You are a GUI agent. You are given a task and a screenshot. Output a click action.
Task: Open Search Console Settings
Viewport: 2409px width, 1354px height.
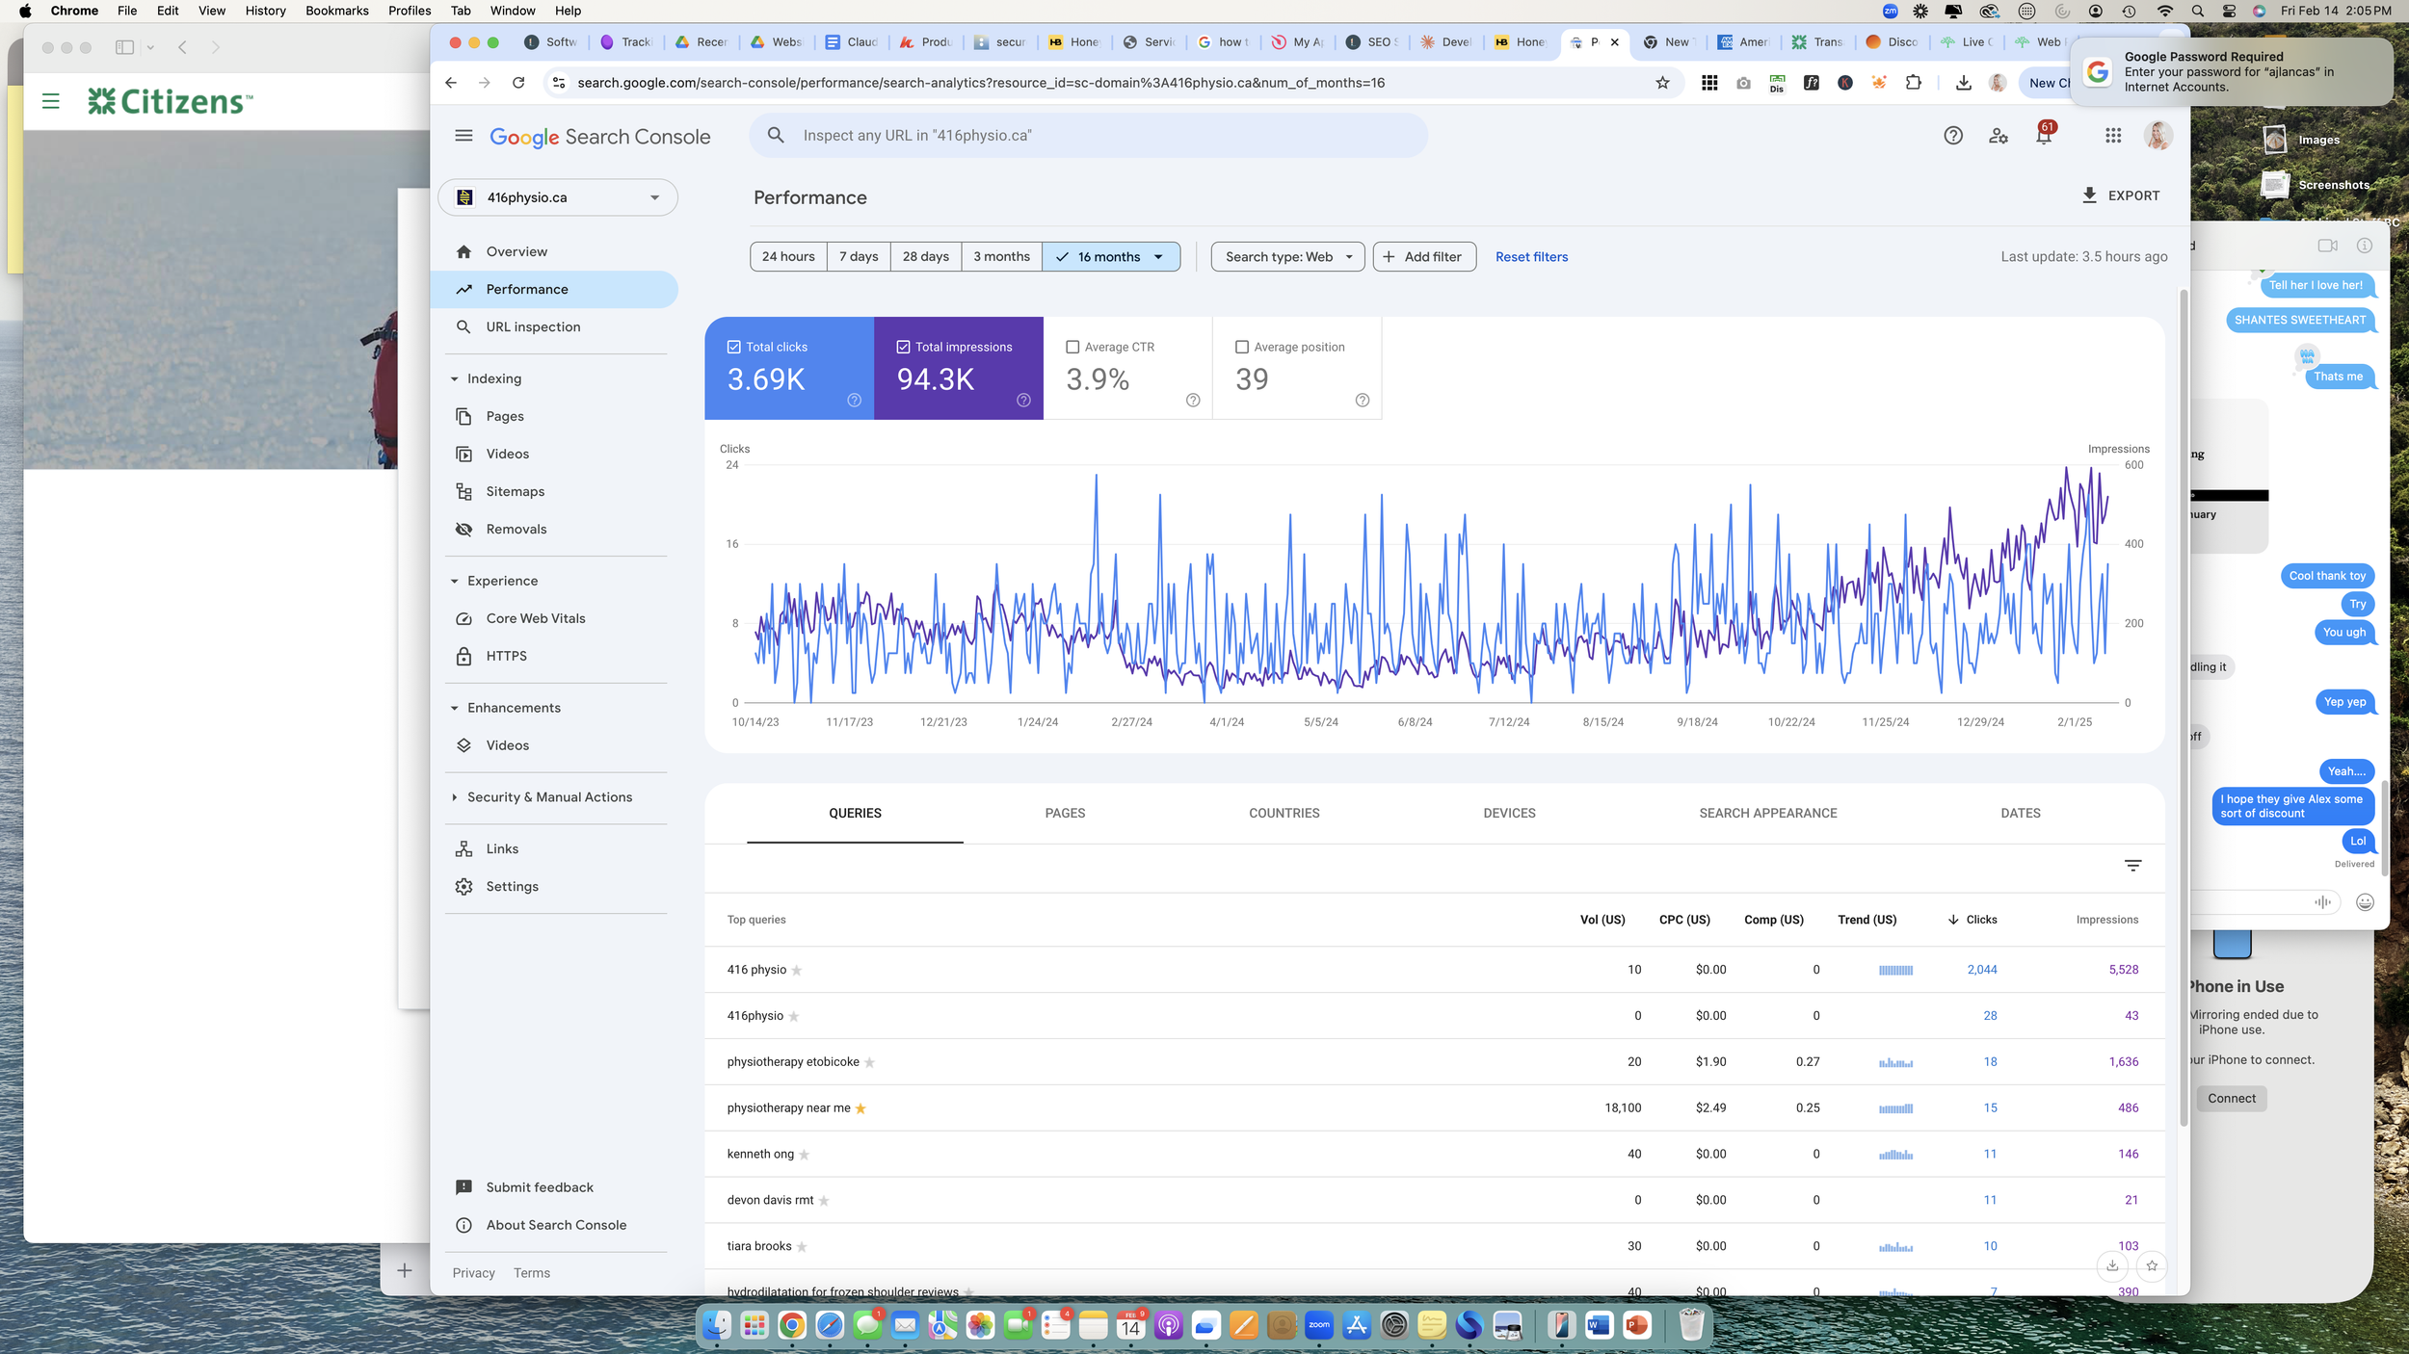coord(512,886)
